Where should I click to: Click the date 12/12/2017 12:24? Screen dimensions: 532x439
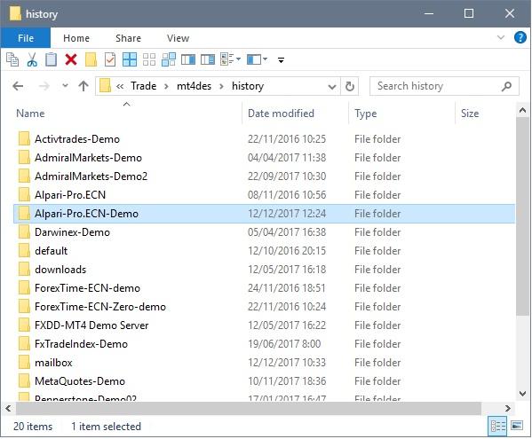pyautogui.click(x=287, y=214)
